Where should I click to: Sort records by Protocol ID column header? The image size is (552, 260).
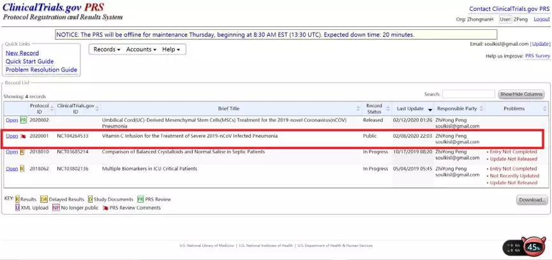(39, 108)
